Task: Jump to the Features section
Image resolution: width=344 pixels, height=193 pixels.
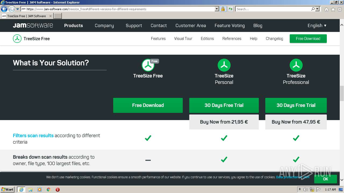Action: point(158,39)
